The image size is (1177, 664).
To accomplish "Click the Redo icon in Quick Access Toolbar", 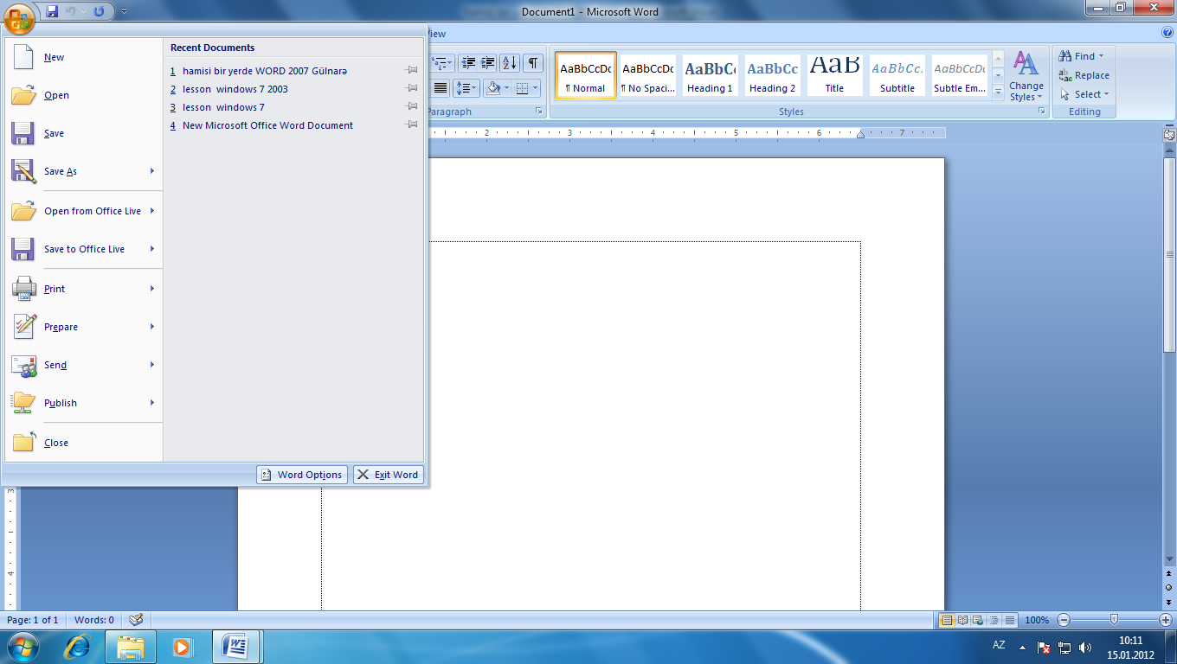I will pyautogui.click(x=99, y=11).
